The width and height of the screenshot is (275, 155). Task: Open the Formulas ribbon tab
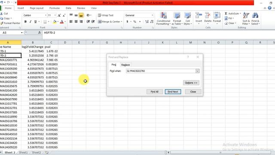[55, 8]
